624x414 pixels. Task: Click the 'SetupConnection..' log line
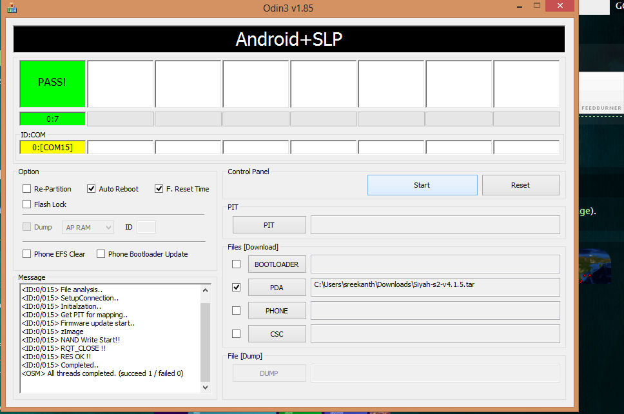click(70, 298)
